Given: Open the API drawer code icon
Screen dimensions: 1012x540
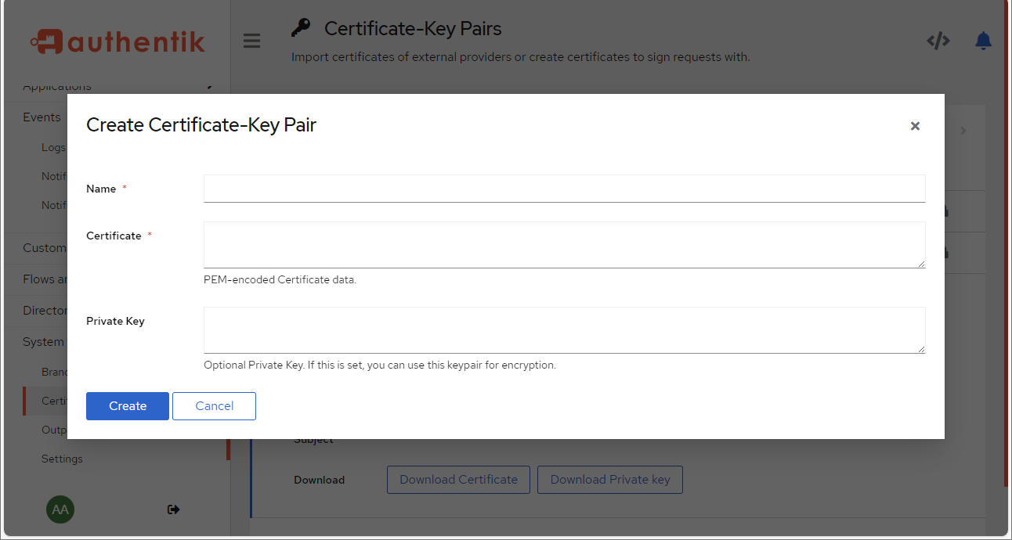Looking at the screenshot, I should 938,41.
